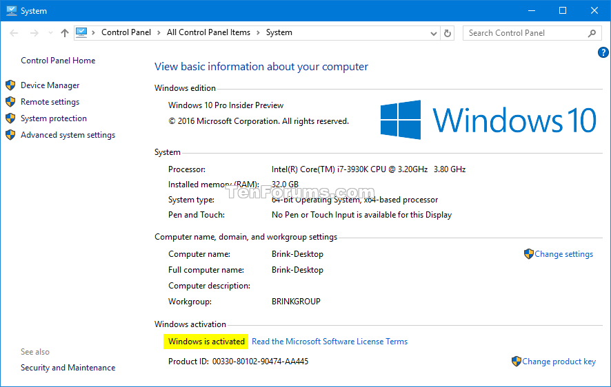
Task: Click Change settings link
Action: click(563, 254)
